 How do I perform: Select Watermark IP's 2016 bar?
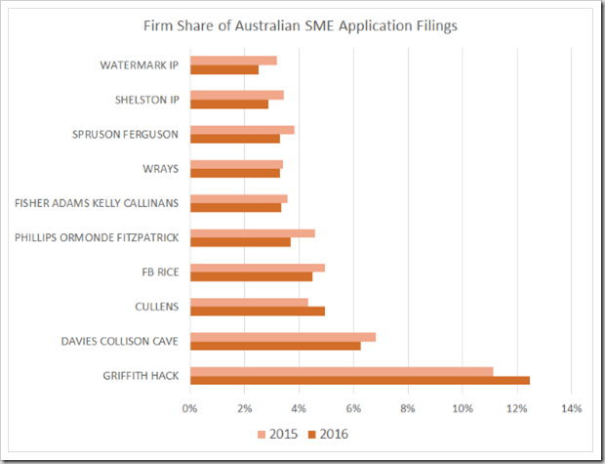[224, 69]
